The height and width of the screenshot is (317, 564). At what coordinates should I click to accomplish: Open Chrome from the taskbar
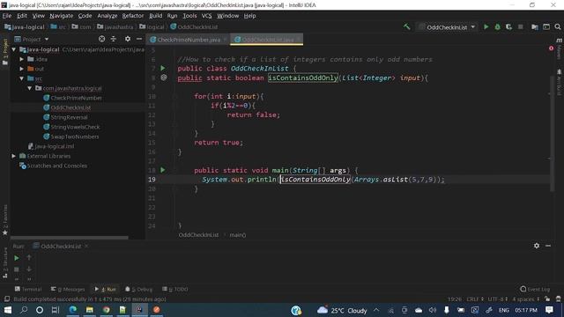106,310
